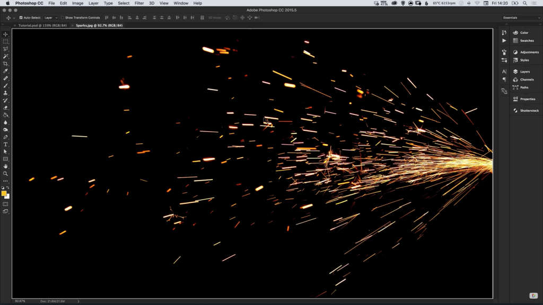Select the Rectangular Marquee tool
This screenshot has width=543, height=305.
pyautogui.click(x=5, y=41)
